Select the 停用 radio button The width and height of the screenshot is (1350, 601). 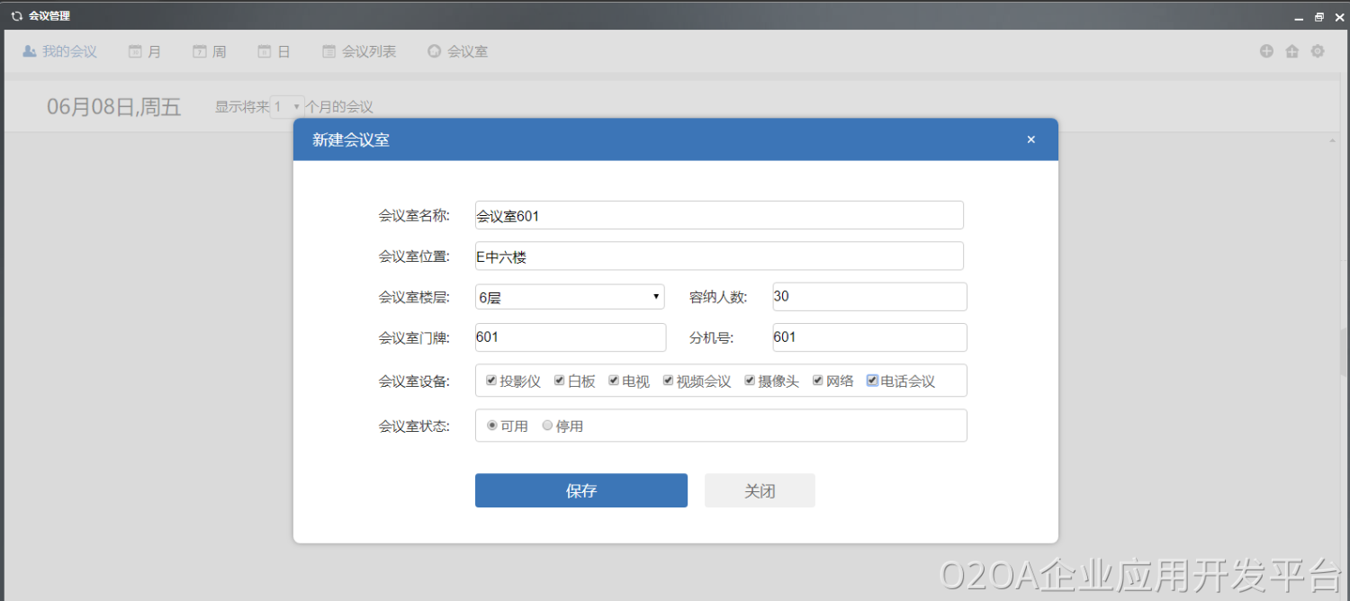(547, 426)
